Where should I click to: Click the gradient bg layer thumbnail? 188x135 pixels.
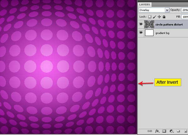point(149,32)
